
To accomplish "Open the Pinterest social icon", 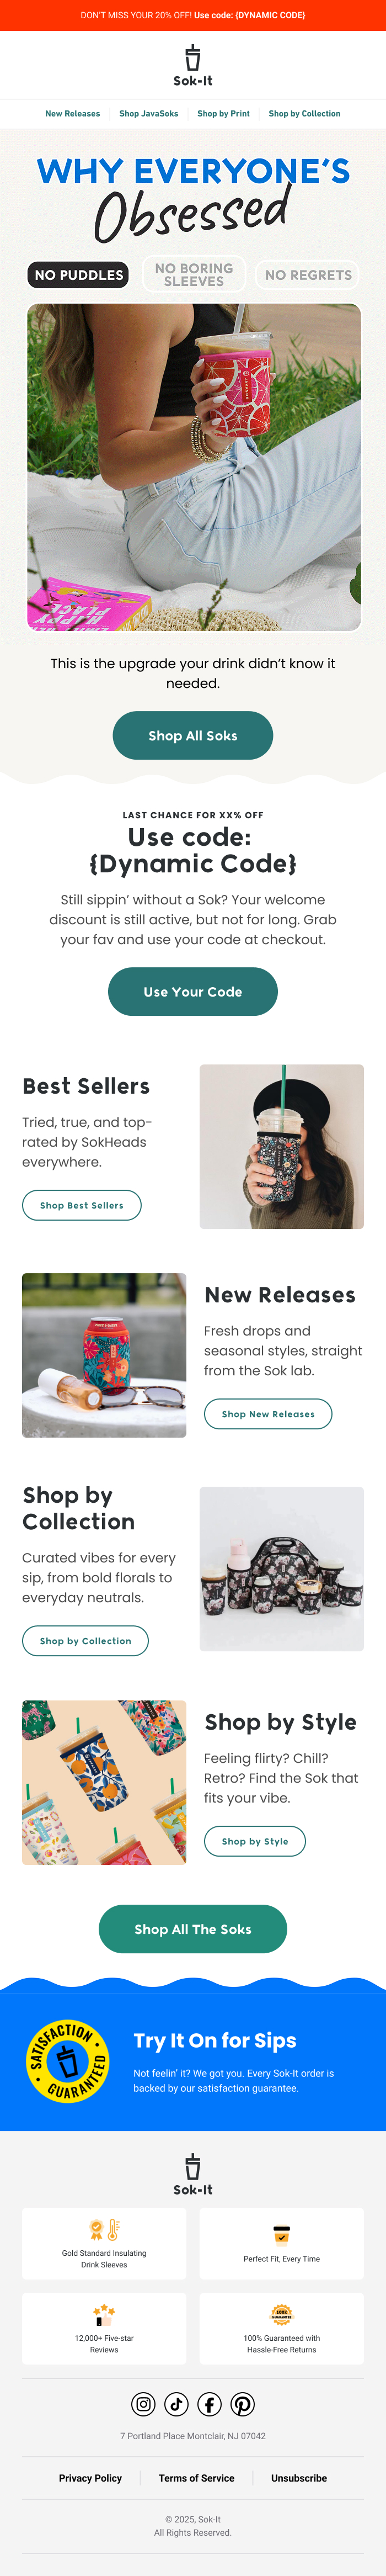I will [x=243, y=2404].
